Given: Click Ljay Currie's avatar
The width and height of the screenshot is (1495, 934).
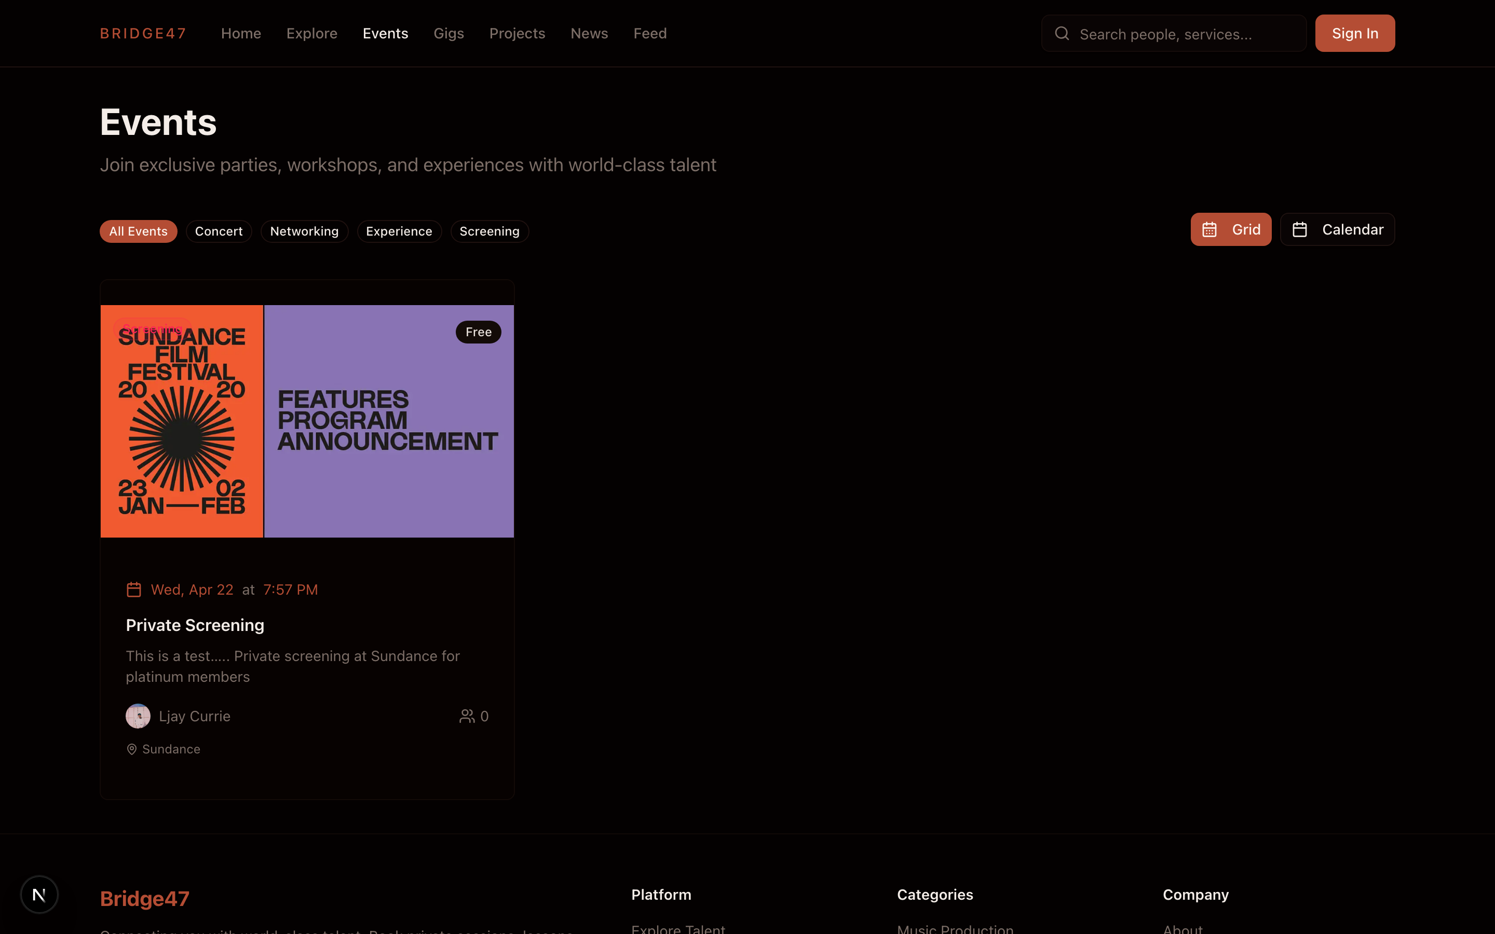Looking at the screenshot, I should tap(138, 716).
